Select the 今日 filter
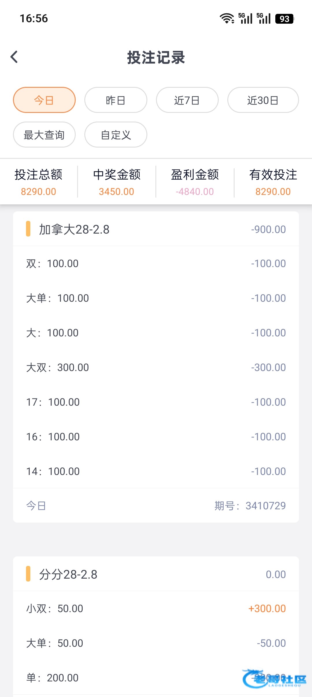Screen dimensions: 312x697 coord(44,100)
